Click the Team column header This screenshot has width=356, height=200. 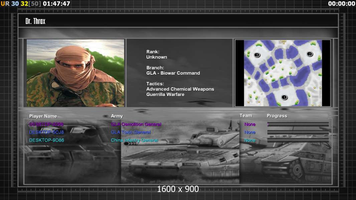(x=246, y=116)
